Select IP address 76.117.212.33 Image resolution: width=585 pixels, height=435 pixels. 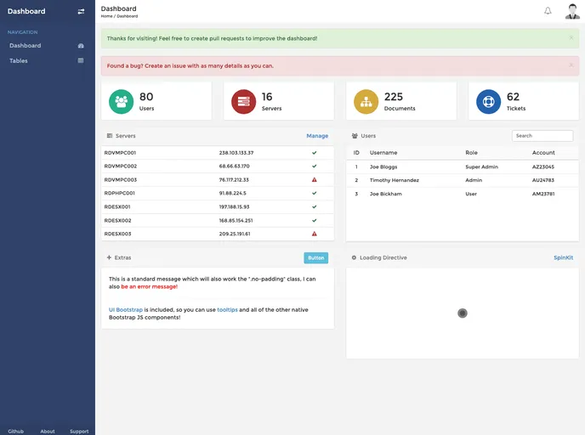[x=234, y=179]
